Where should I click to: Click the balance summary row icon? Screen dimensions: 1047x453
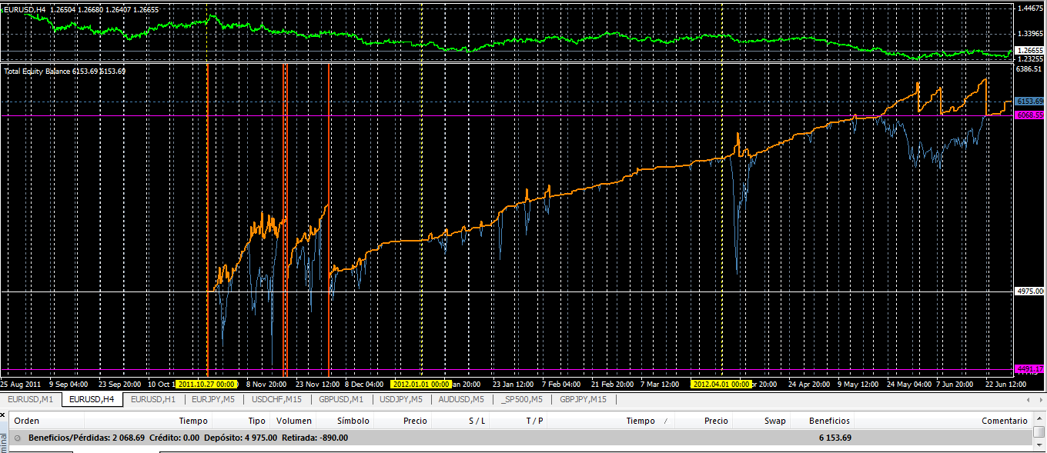click(x=17, y=438)
